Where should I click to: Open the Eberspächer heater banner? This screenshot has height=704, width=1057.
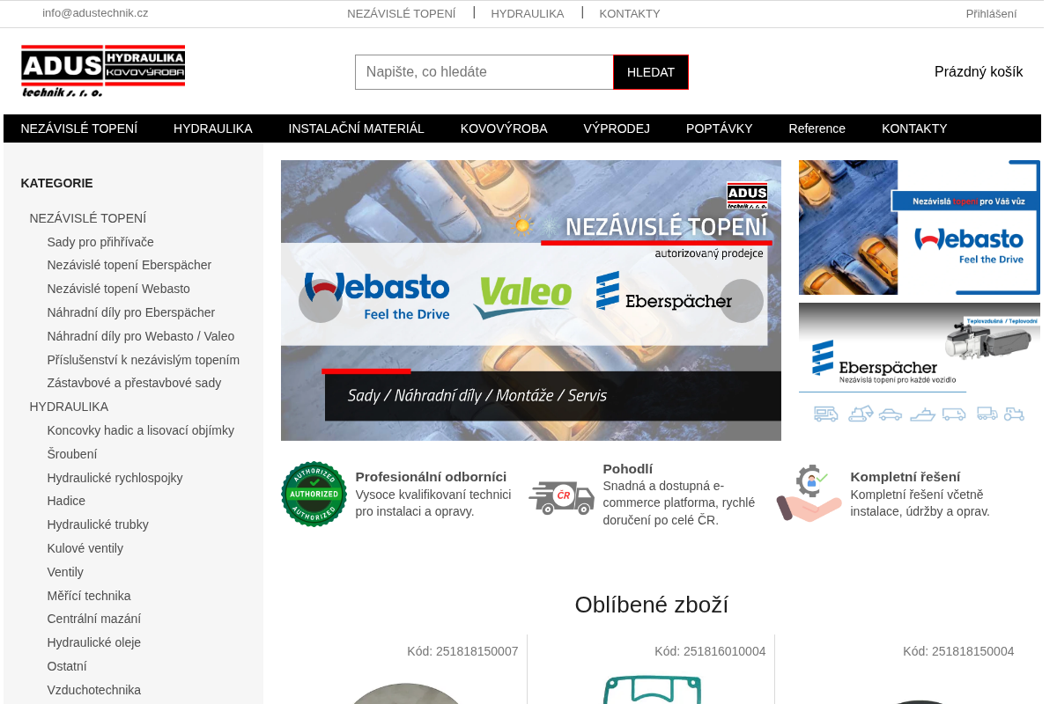tap(920, 363)
